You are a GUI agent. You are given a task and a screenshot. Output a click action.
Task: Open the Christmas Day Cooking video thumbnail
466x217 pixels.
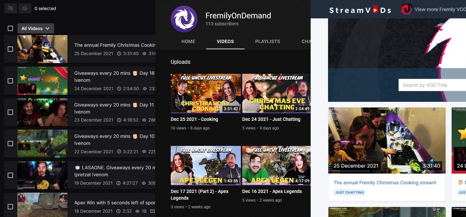[205, 93]
